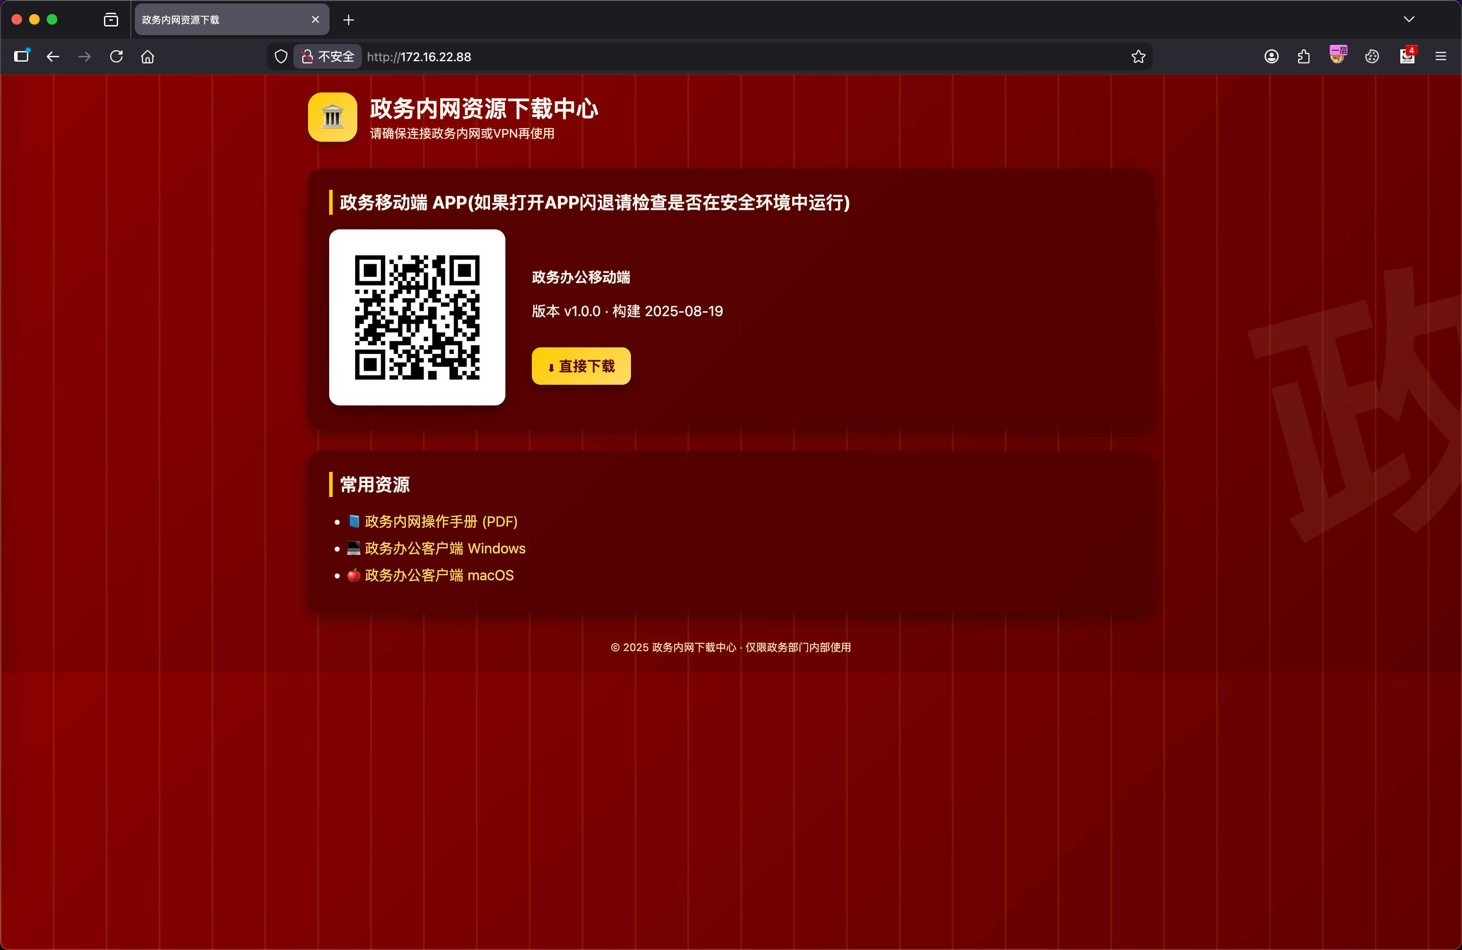Screen dimensions: 1462x950
Task: Open the hamburger application menu
Action: [1440, 56]
